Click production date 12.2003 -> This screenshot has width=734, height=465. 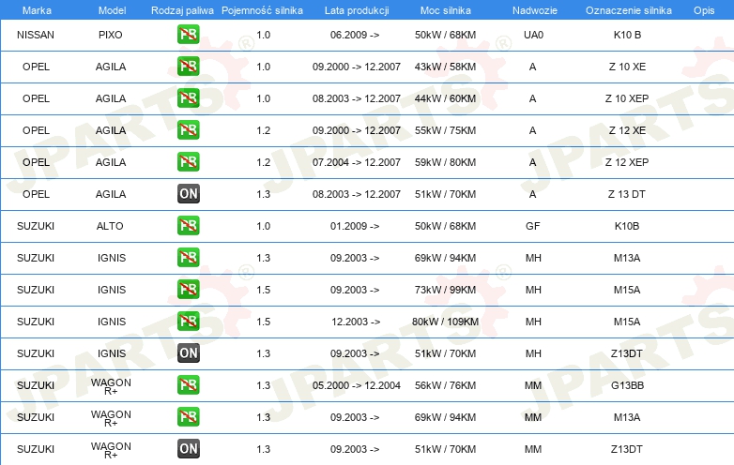pyautogui.click(x=356, y=321)
